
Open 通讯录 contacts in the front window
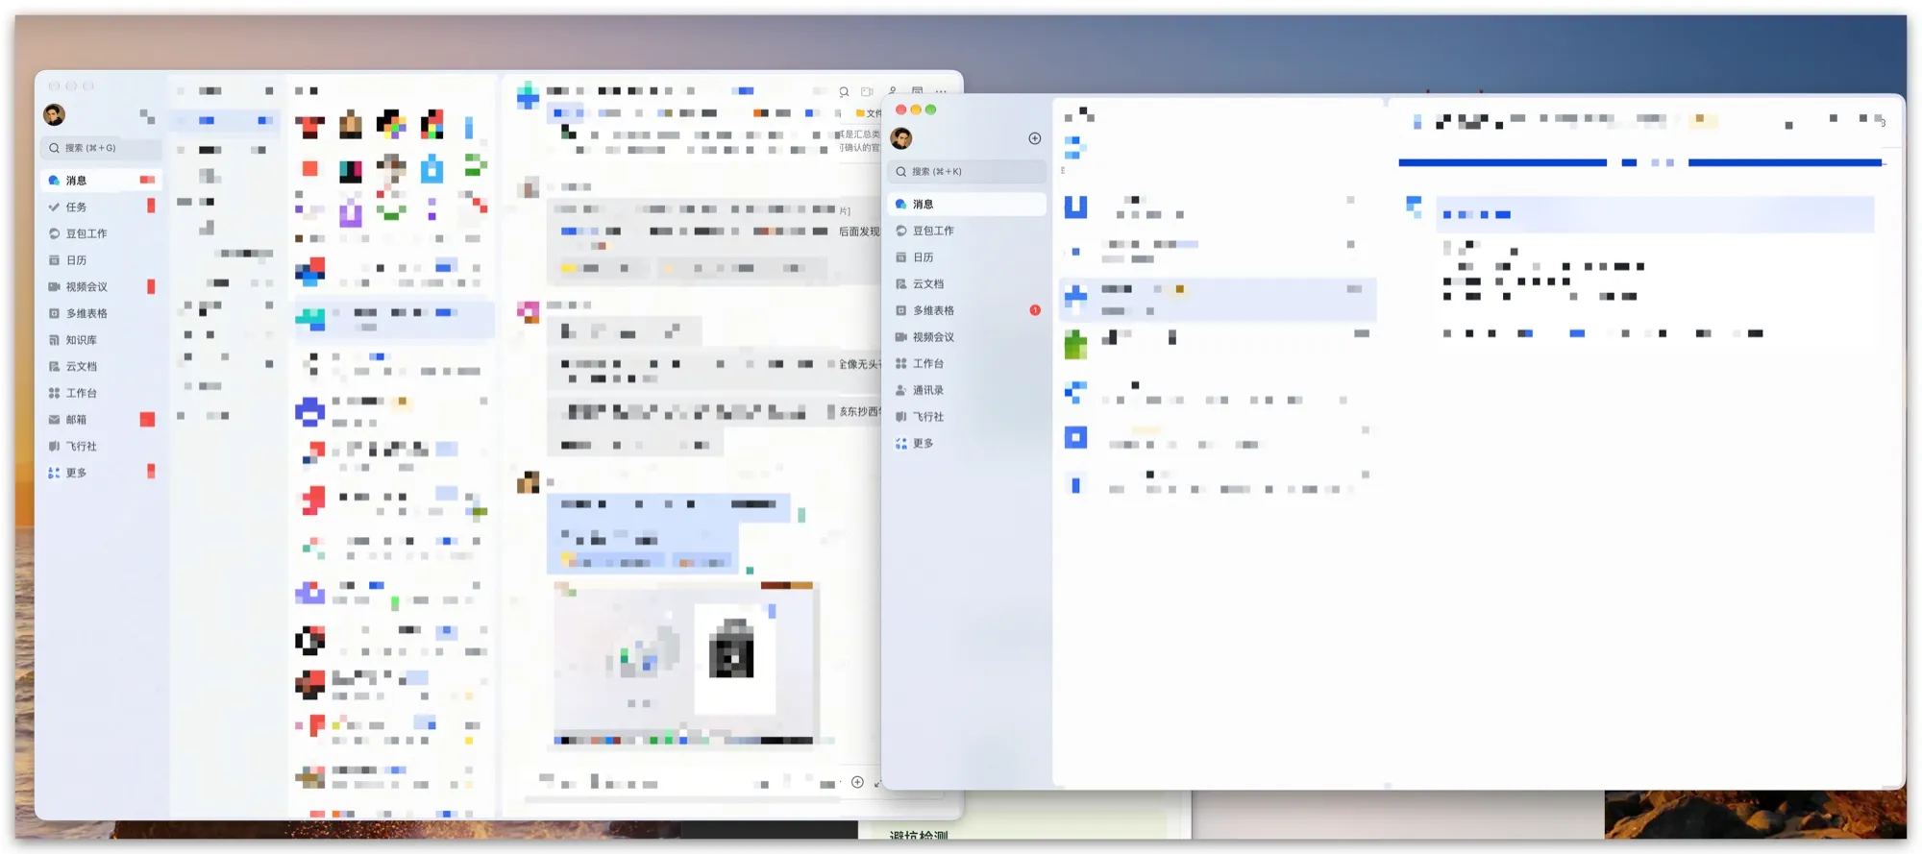point(967,390)
